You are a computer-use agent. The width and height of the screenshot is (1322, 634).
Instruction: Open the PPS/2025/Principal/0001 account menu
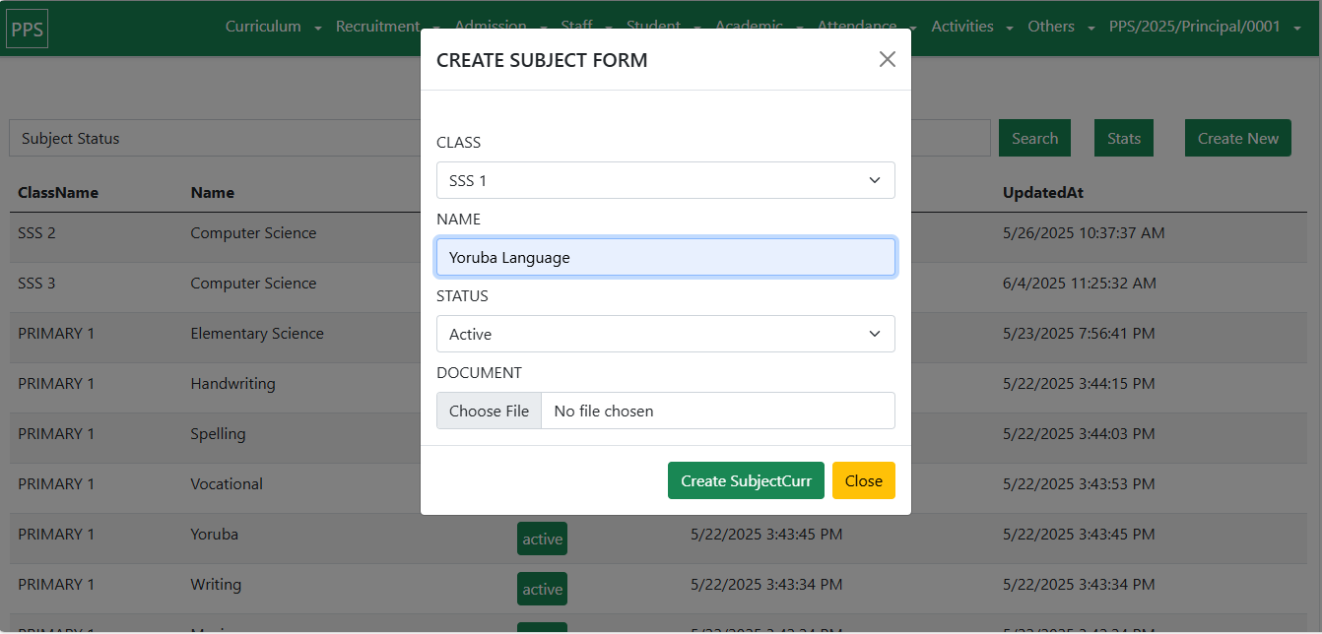point(1206,27)
